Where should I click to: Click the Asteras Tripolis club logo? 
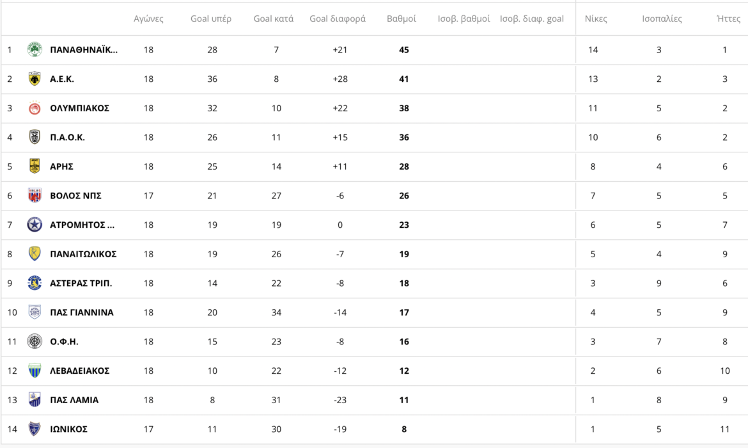pos(35,283)
